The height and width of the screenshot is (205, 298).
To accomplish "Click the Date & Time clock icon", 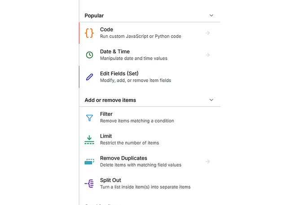I will pyautogui.click(x=89, y=55).
